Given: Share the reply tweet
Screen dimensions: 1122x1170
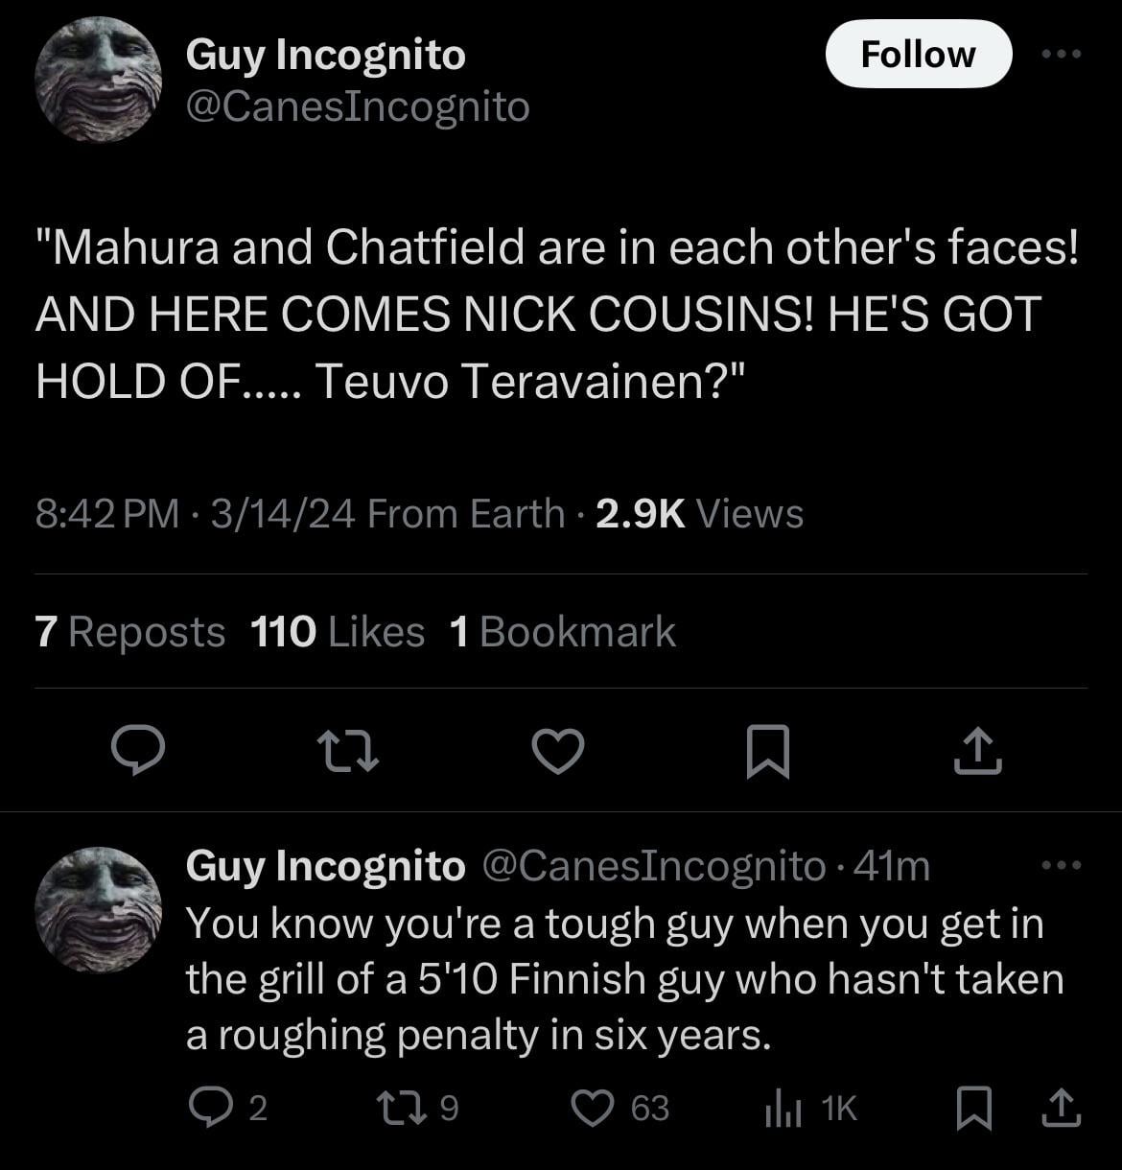Looking at the screenshot, I should coord(1062,1108).
